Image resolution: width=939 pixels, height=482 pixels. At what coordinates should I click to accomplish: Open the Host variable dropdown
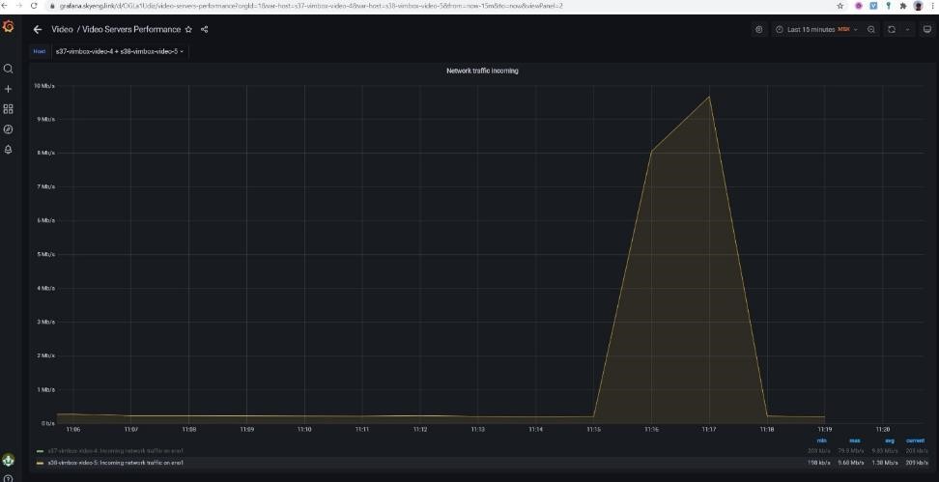[120, 51]
